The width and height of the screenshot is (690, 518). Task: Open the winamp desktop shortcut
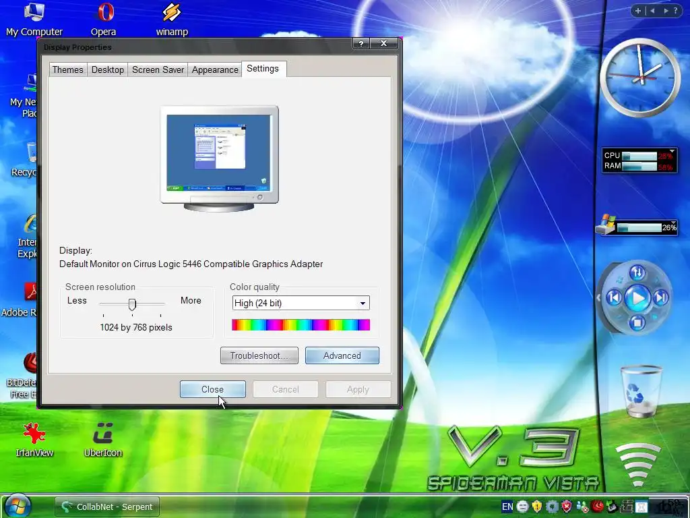coord(172,20)
